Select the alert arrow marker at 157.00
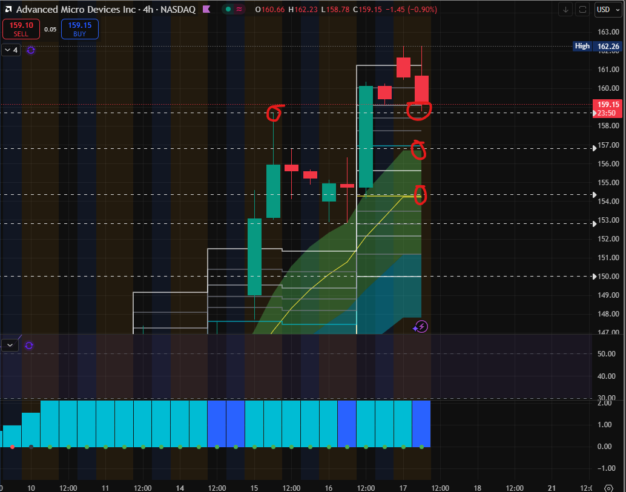 point(595,148)
